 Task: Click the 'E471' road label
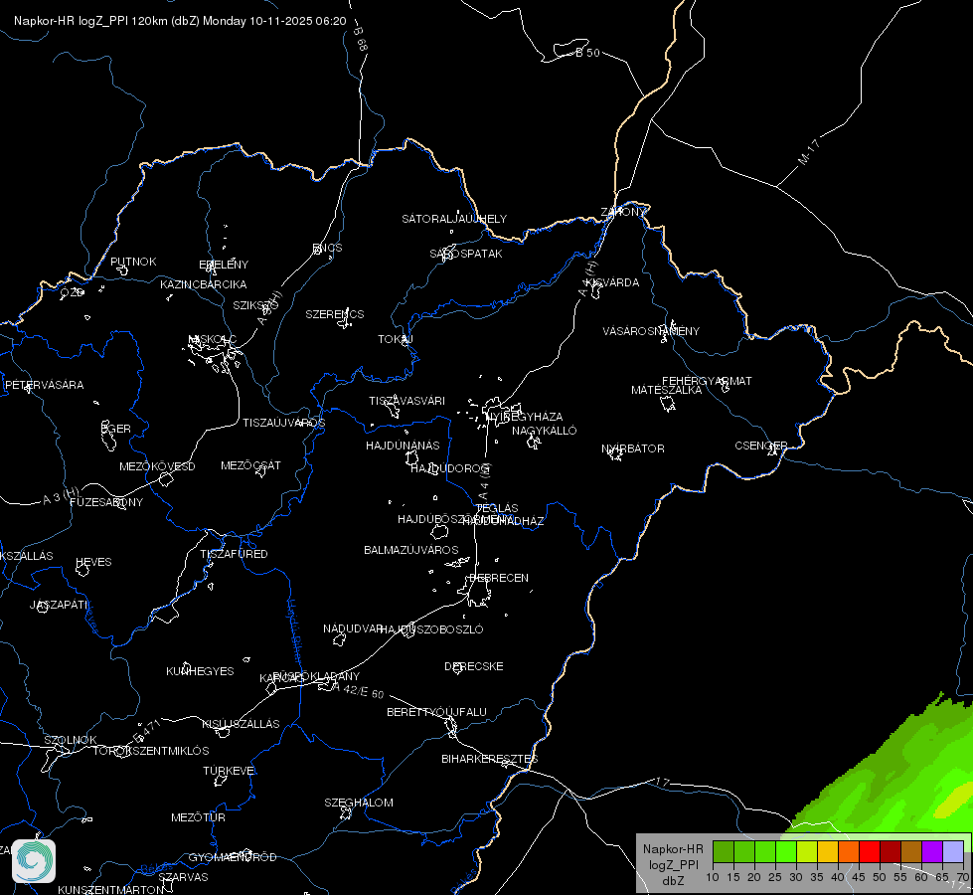pos(147,730)
